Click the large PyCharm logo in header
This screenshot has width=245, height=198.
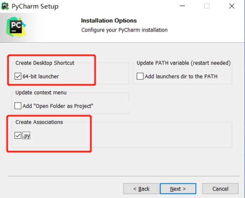pyautogui.click(x=16, y=27)
